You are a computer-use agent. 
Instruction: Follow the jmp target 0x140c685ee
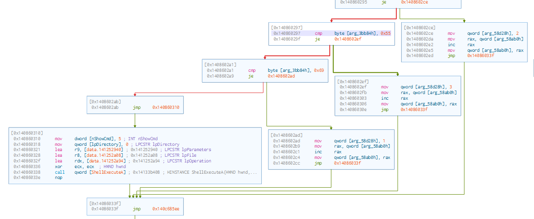[166, 209]
